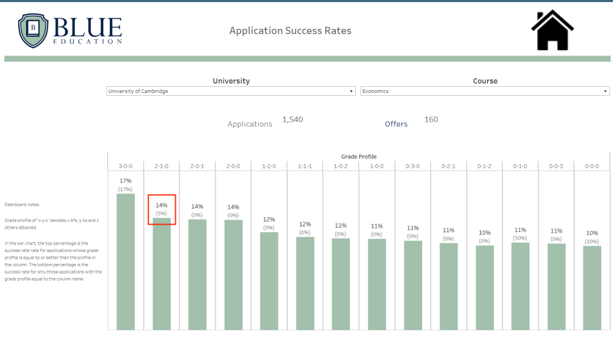
Task: Select the 2-0-0 grade profile bar
Action: click(x=233, y=275)
